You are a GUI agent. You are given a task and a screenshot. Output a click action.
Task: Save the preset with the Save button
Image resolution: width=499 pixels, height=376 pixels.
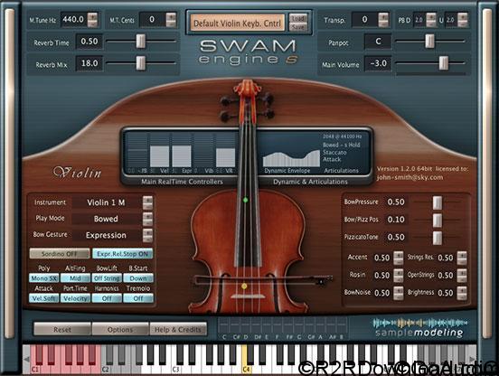tap(298, 27)
